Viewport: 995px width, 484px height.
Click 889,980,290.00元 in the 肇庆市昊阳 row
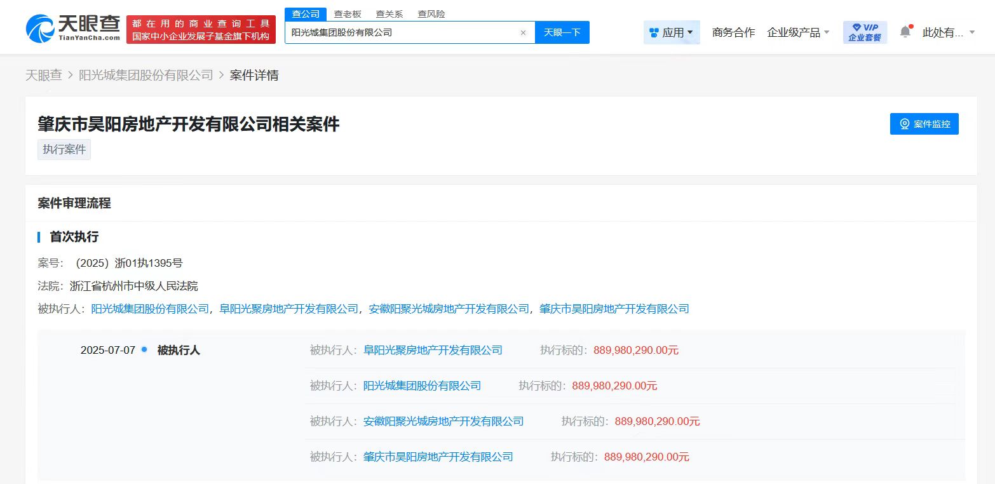point(647,457)
